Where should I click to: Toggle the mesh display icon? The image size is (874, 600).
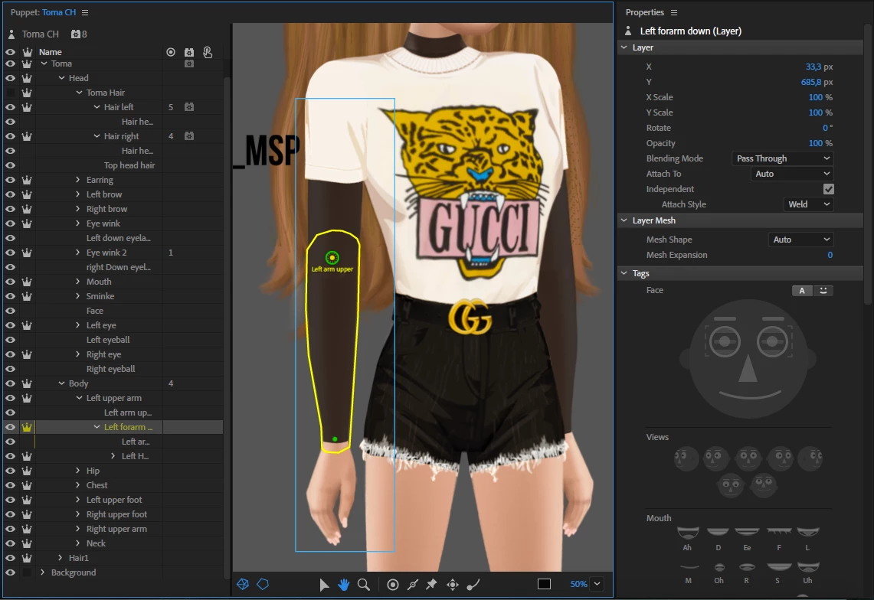click(243, 584)
